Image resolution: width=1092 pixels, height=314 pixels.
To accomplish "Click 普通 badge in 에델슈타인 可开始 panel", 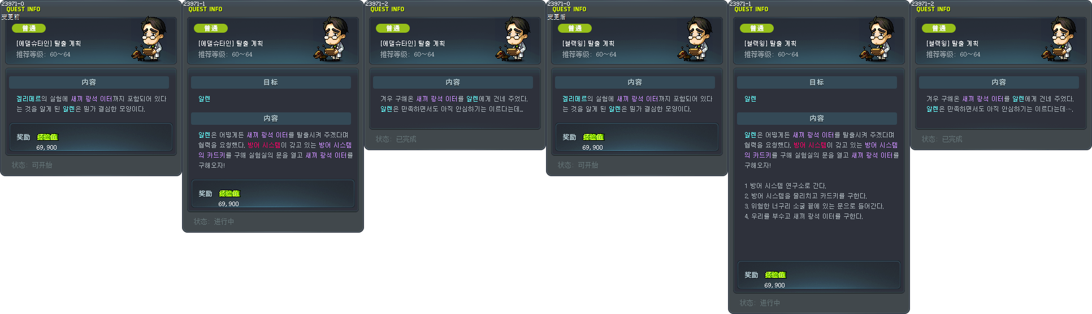I will [x=29, y=28].
